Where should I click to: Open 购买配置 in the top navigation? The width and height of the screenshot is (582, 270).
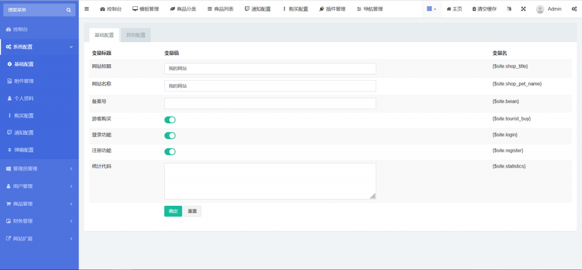point(296,9)
